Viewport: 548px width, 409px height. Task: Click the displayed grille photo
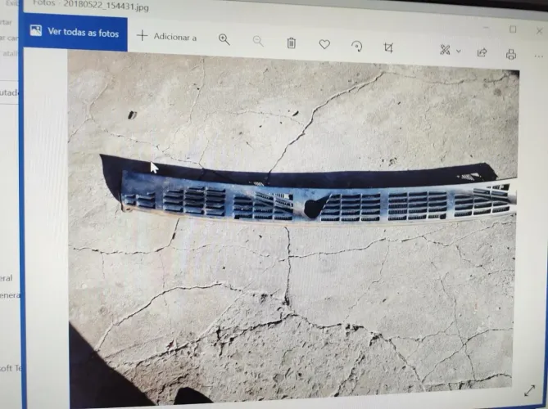pos(292,227)
